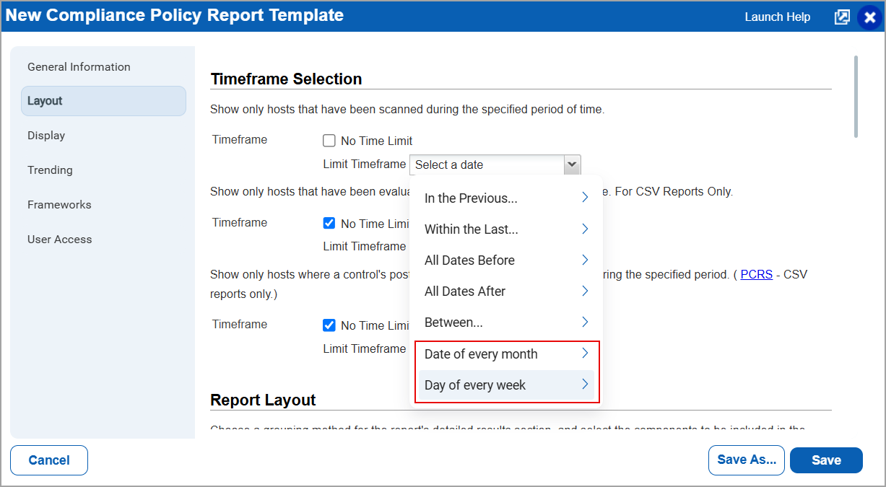
Task: Check the first 'No Time Limit' checkbox
Action: (329, 141)
